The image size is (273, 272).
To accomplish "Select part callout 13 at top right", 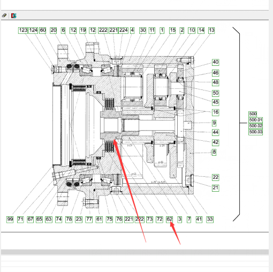I will coord(211,31).
